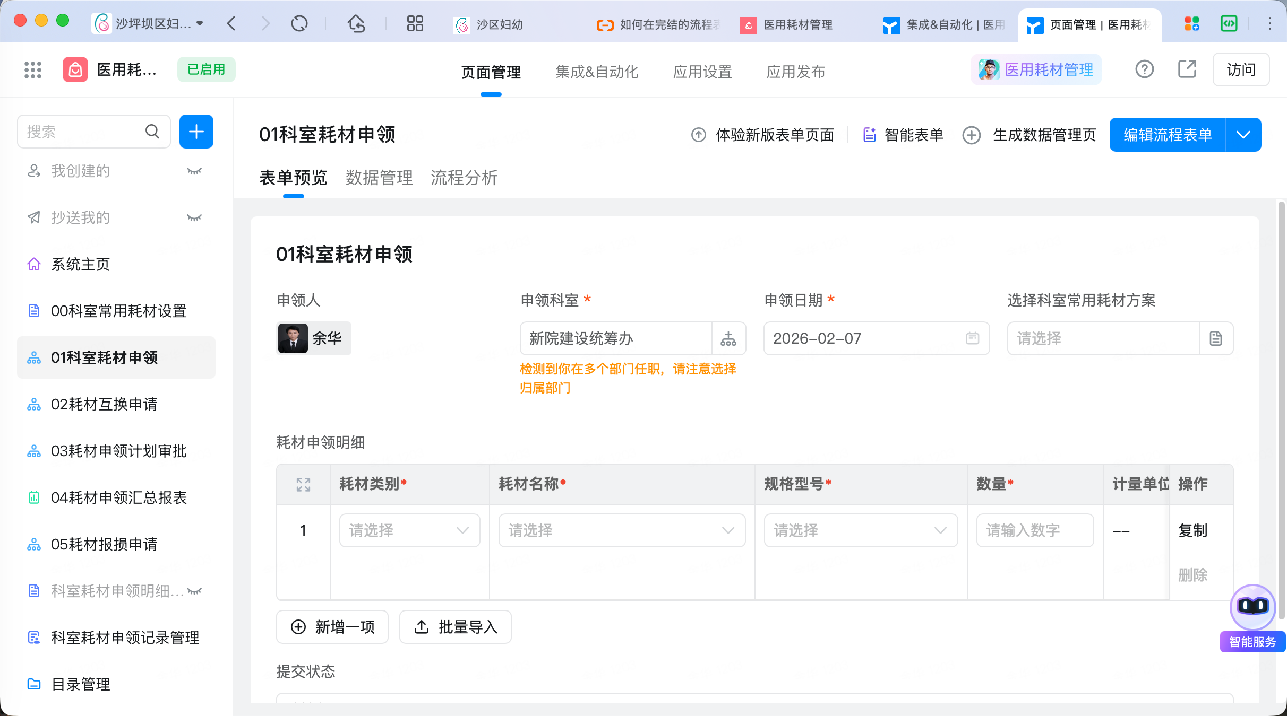The image size is (1287, 716).
Task: Switch to the 数据管理 tab
Action: (x=379, y=178)
